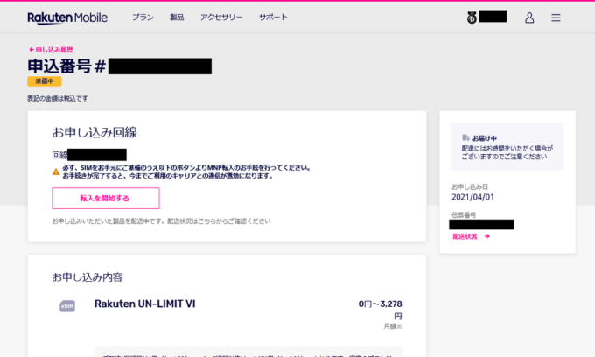Open the 配送状況 link
Image resolution: width=595 pixels, height=357 pixels.
(471, 236)
